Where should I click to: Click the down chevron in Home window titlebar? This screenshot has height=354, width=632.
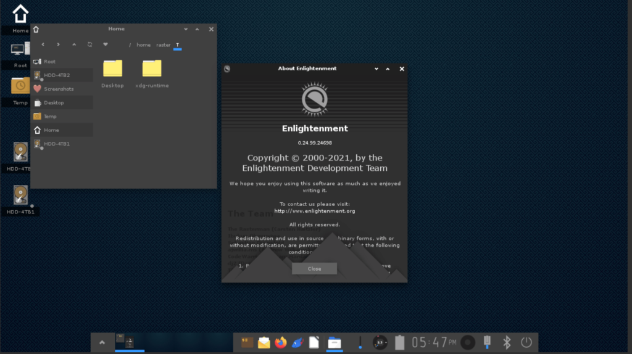click(186, 29)
